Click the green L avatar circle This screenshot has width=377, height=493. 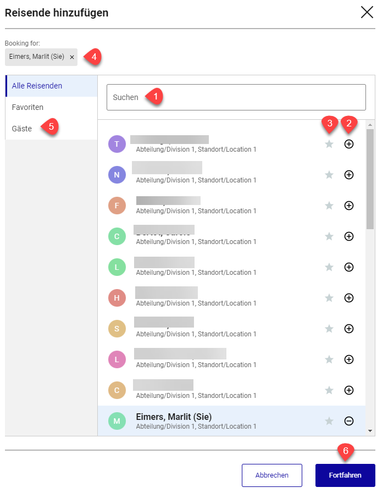117,267
